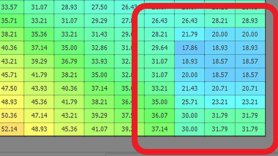
Task: Select the cell showing 43.93
Action: (x=39, y=88)
